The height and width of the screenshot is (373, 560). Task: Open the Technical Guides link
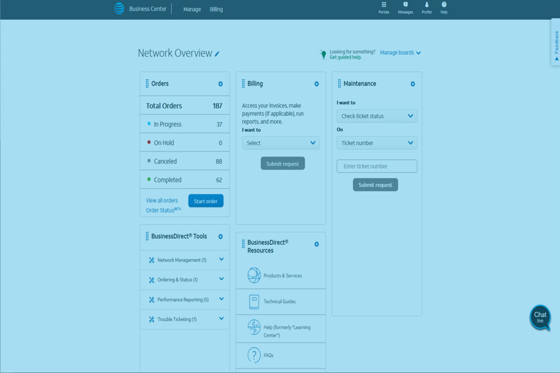[x=279, y=302]
